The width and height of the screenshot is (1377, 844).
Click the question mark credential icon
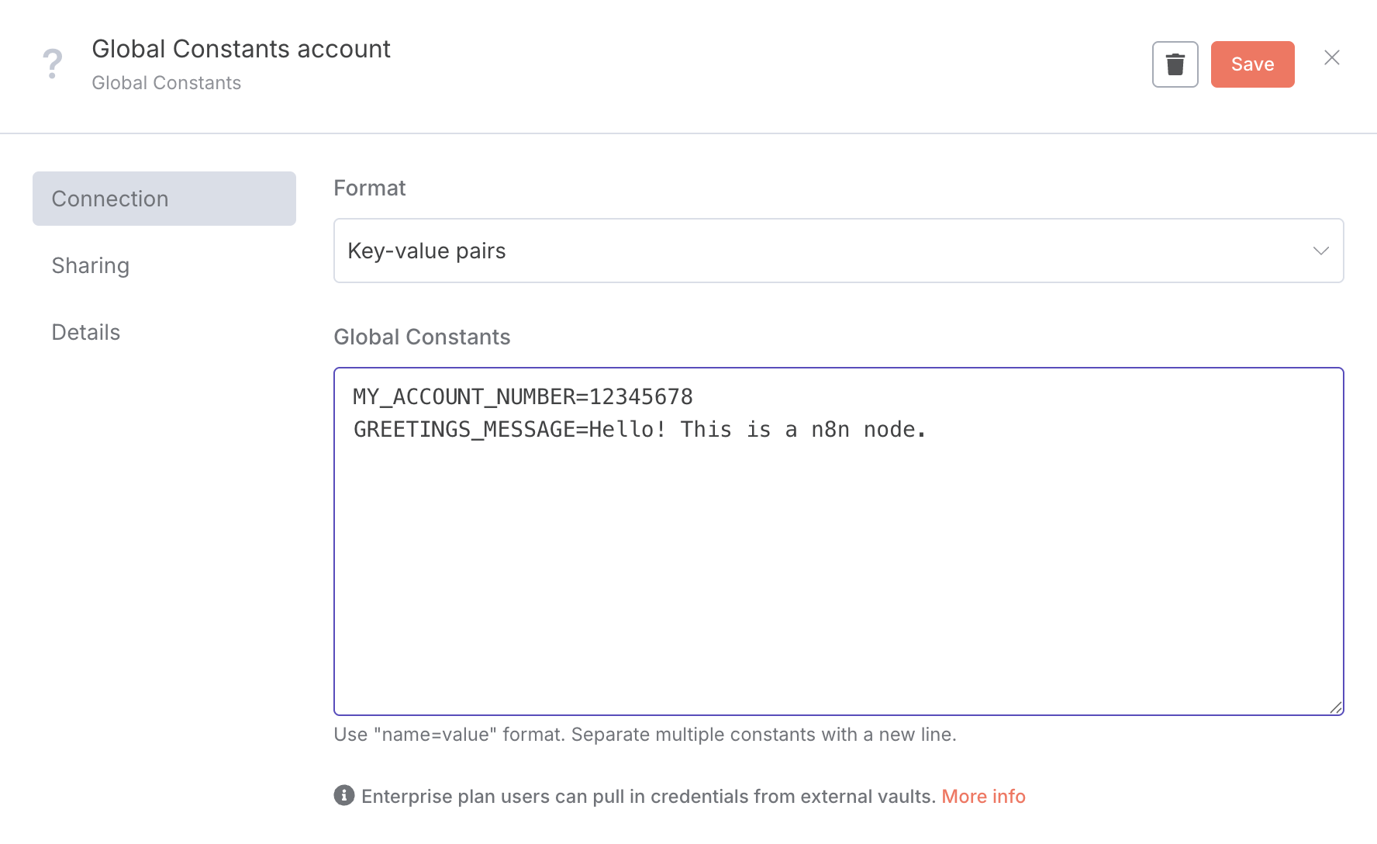coord(53,64)
